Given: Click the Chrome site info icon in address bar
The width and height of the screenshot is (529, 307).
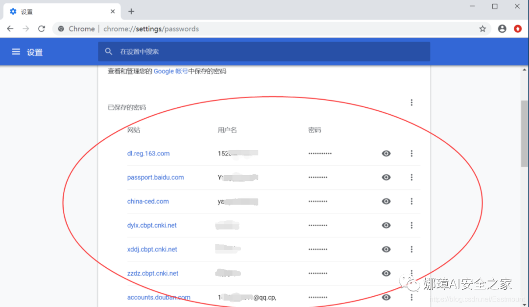Looking at the screenshot, I should [x=61, y=29].
